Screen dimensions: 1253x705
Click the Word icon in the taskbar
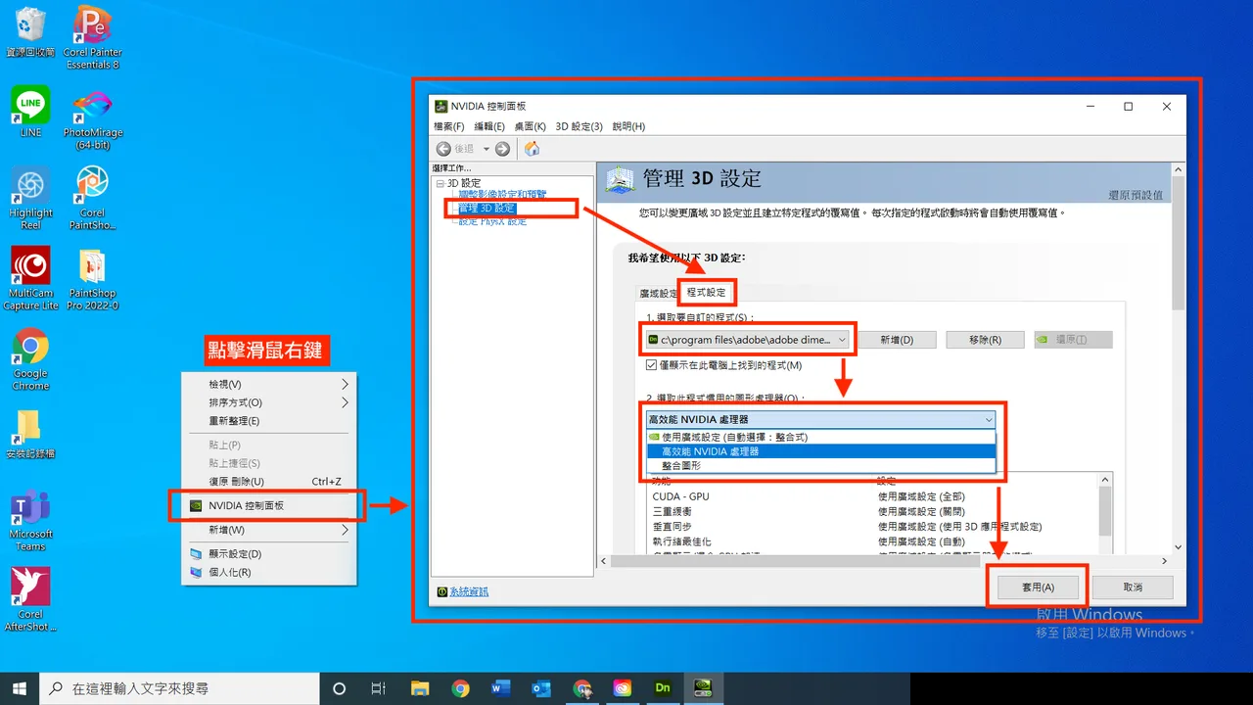pos(501,688)
